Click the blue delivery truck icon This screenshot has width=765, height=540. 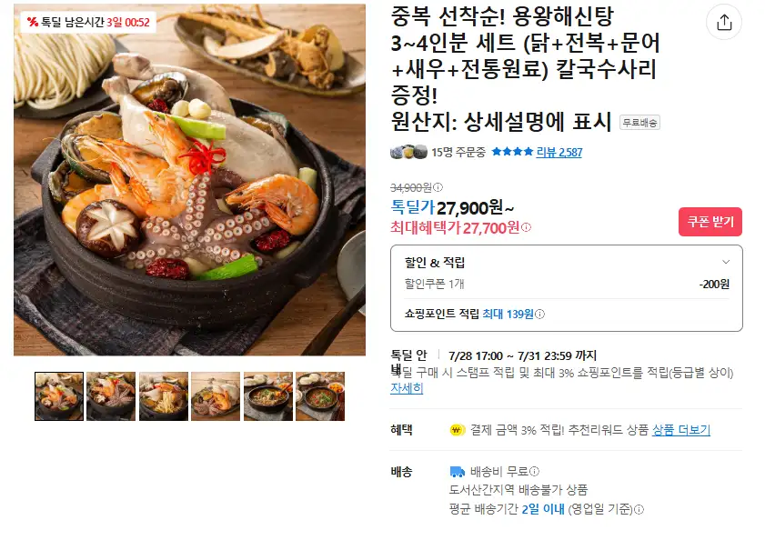458,472
